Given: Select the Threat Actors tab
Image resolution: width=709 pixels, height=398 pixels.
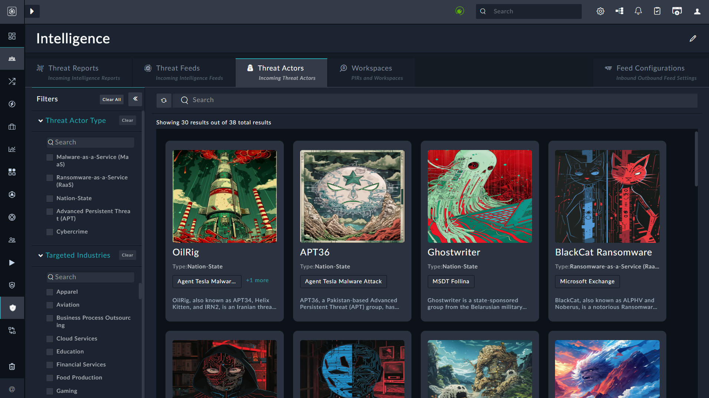Looking at the screenshot, I should point(281,73).
